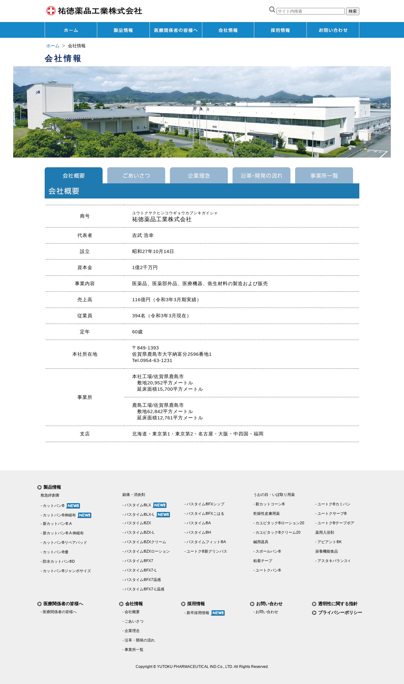
Task: Click the ホーム breadcrumb link
Action: point(53,46)
